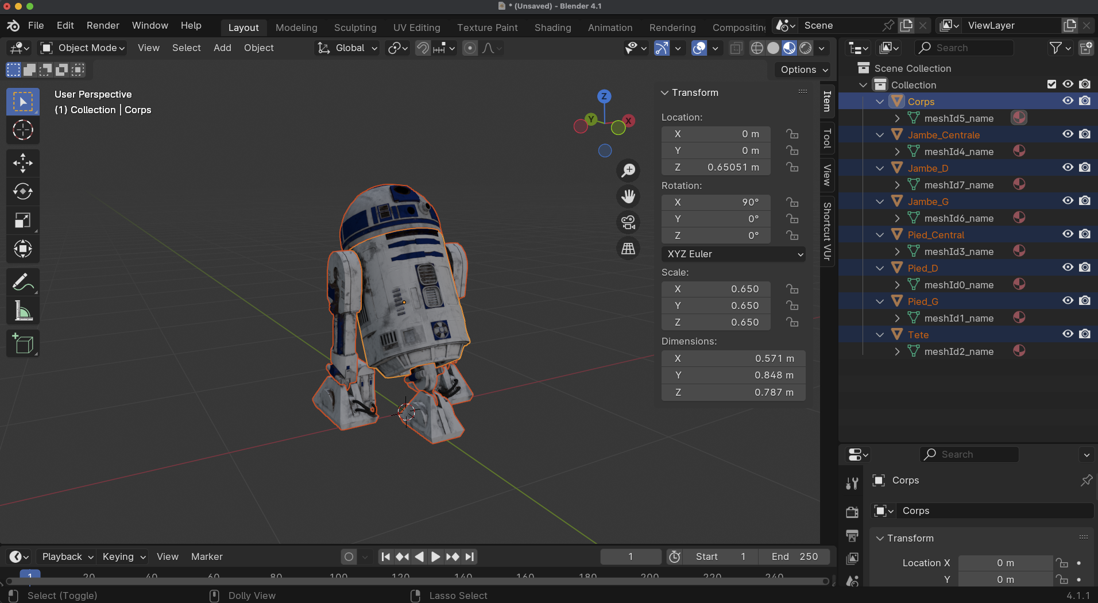
Task: Switch to rendered viewport shading
Action: (x=805, y=48)
